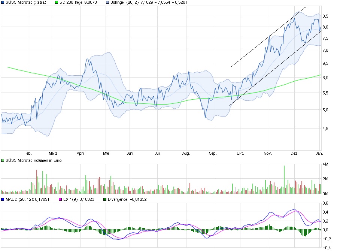This screenshot has width=337, height=251.
Task: Click the blue SÜSS Microtec legend swatch
Action: tap(3, 2)
